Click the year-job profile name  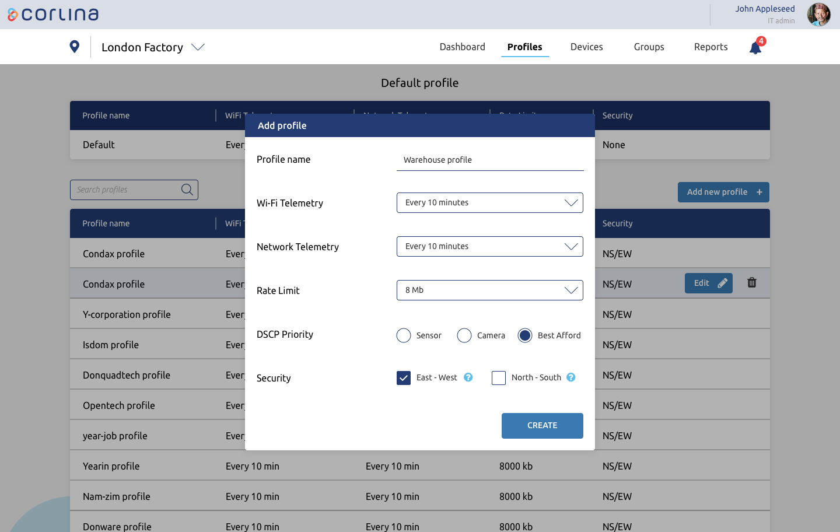115,436
